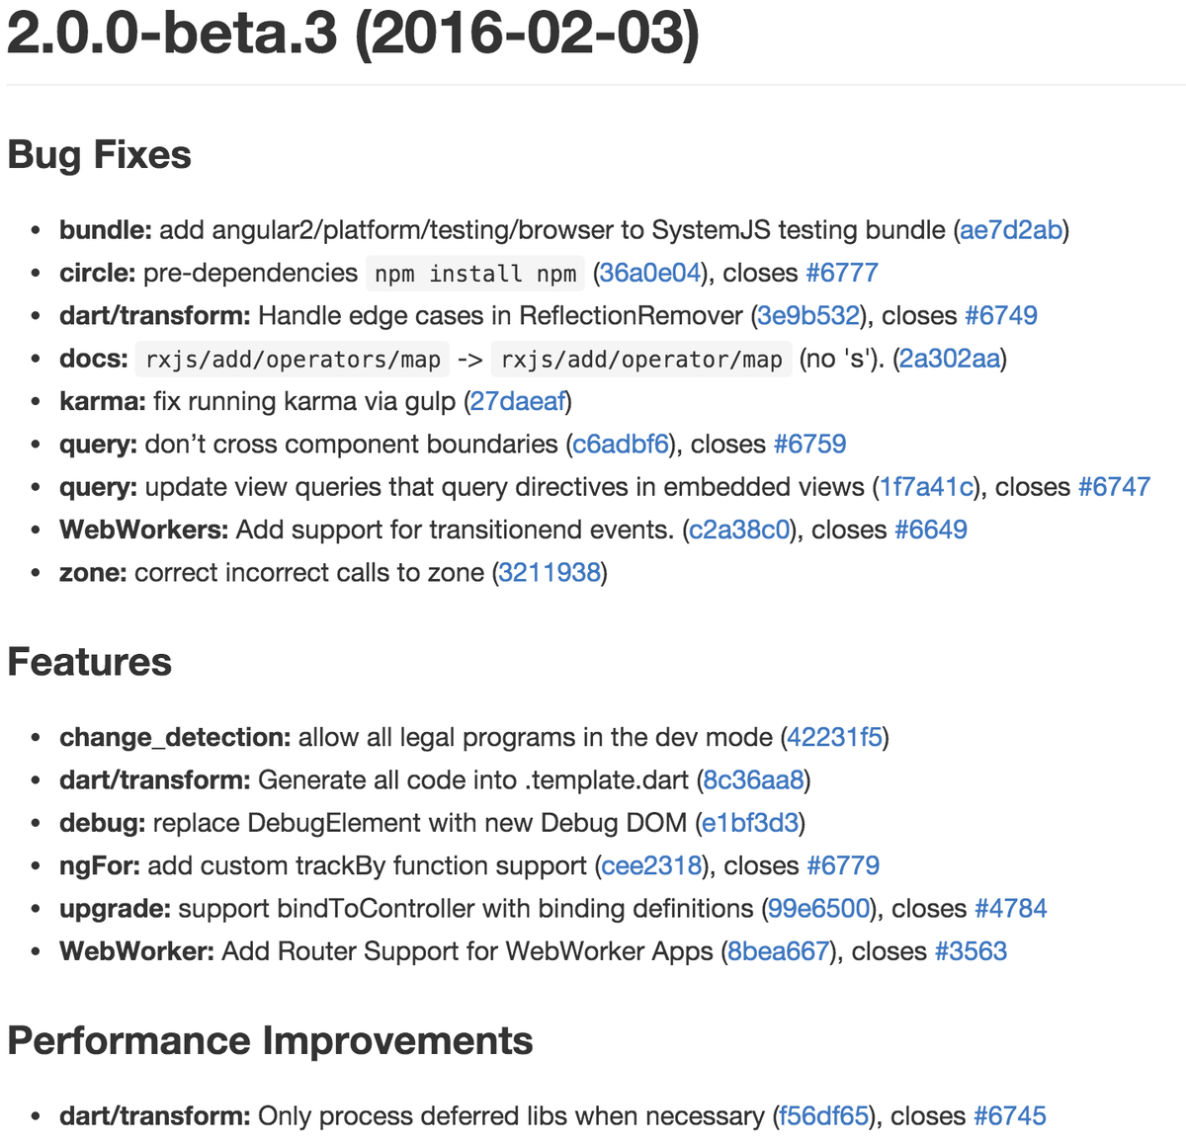Open issue link #6649
Image resolution: width=1186 pixels, height=1143 pixels.
tap(931, 530)
